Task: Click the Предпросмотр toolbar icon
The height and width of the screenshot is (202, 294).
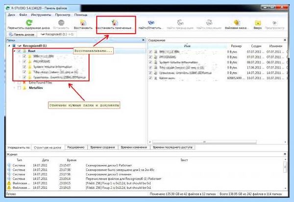Action: coord(274,23)
